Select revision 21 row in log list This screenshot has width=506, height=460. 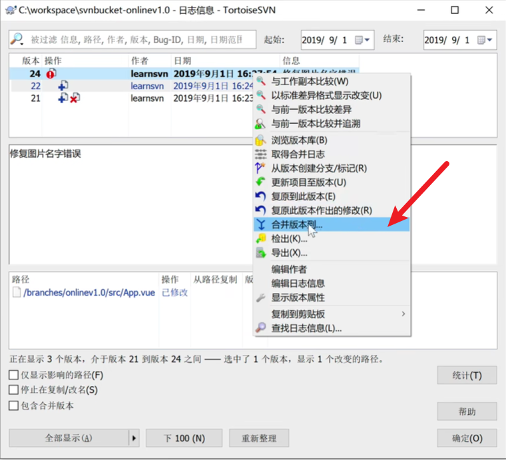(132, 98)
